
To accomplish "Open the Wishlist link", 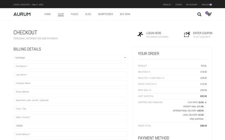I will click(x=167, y=5).
